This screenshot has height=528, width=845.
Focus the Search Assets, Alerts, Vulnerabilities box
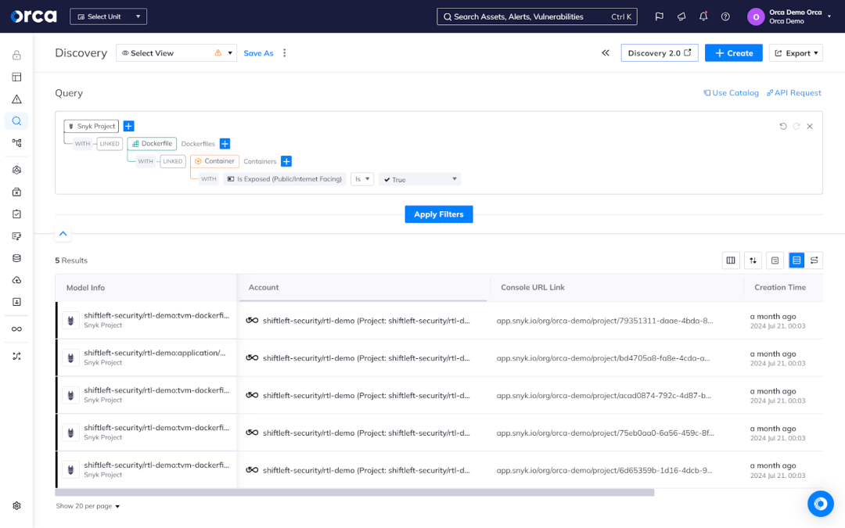[537, 16]
